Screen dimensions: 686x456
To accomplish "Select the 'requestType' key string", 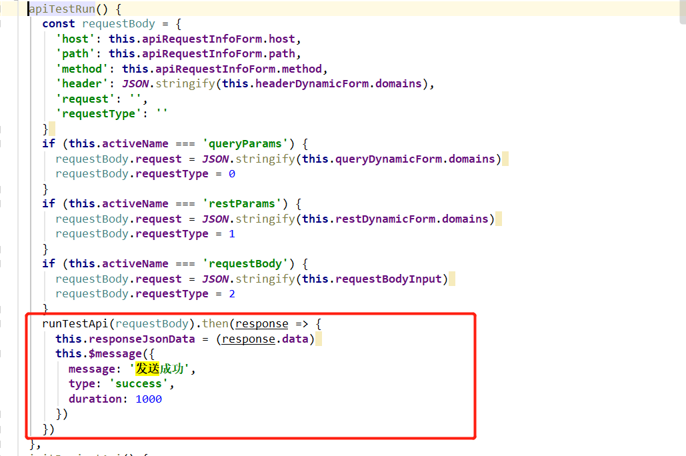I will point(99,114).
